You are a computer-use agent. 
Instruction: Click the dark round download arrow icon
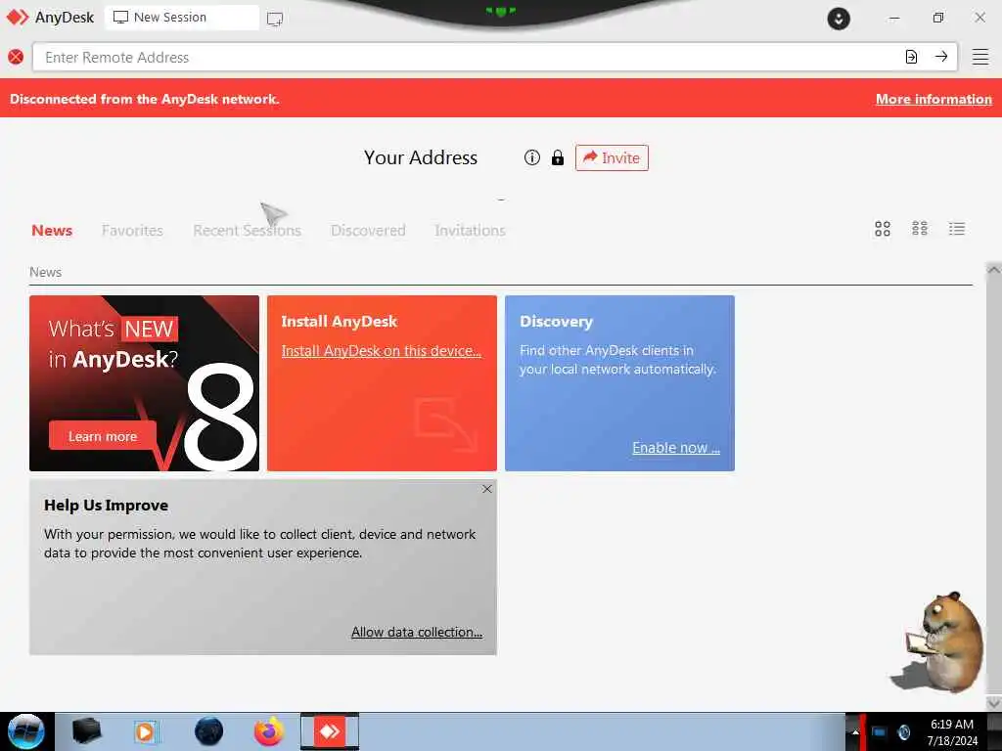click(x=839, y=19)
